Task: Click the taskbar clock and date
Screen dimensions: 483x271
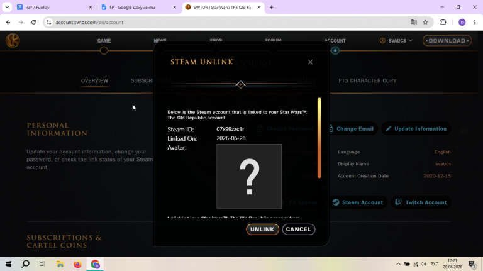Action: (453, 264)
